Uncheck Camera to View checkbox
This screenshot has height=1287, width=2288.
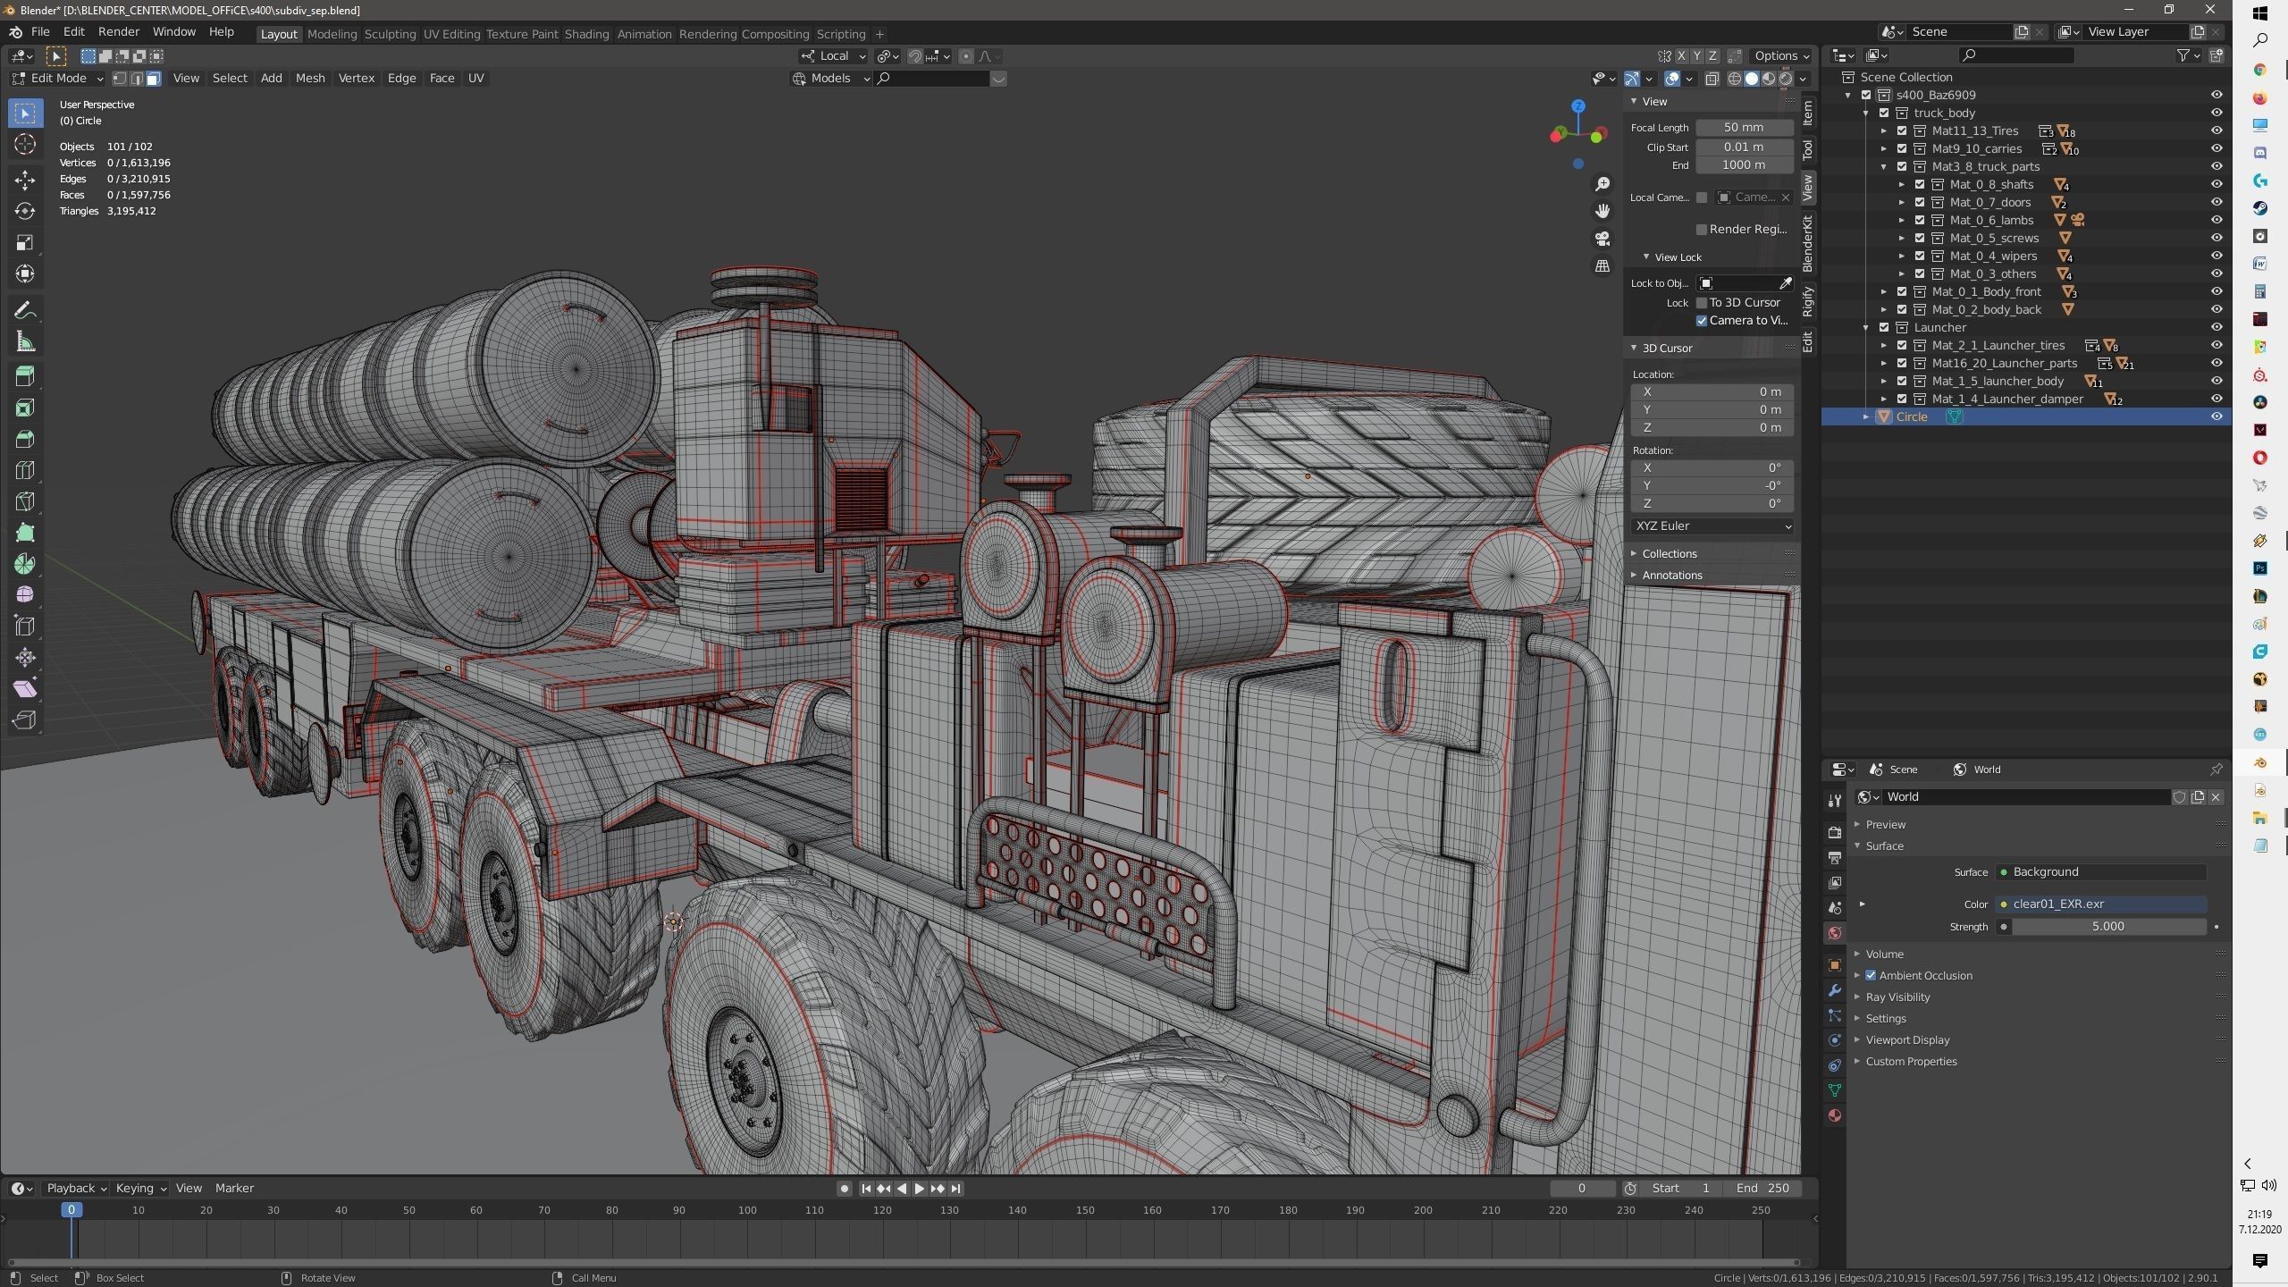[1702, 321]
